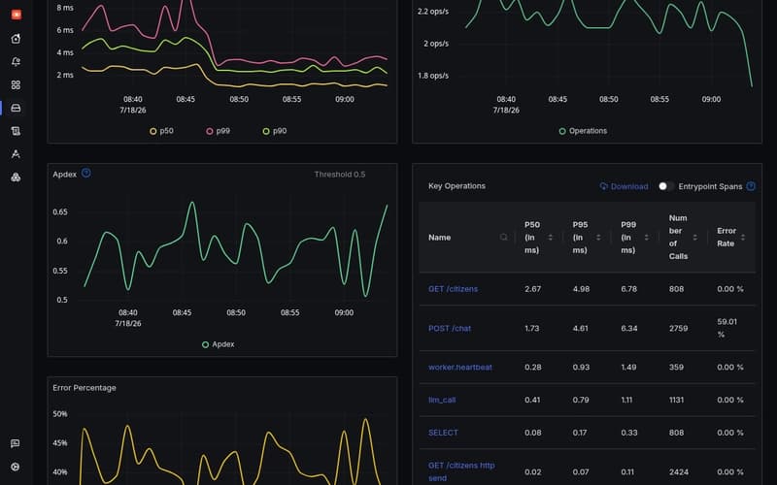Click the '0.79' P95 cell
777x485 pixels.
click(x=581, y=400)
